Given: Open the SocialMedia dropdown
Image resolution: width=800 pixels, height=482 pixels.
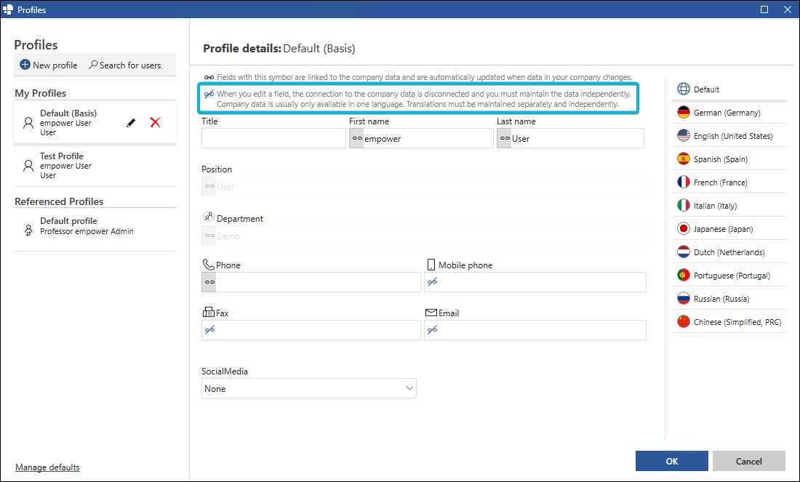Looking at the screenshot, I should (x=308, y=388).
